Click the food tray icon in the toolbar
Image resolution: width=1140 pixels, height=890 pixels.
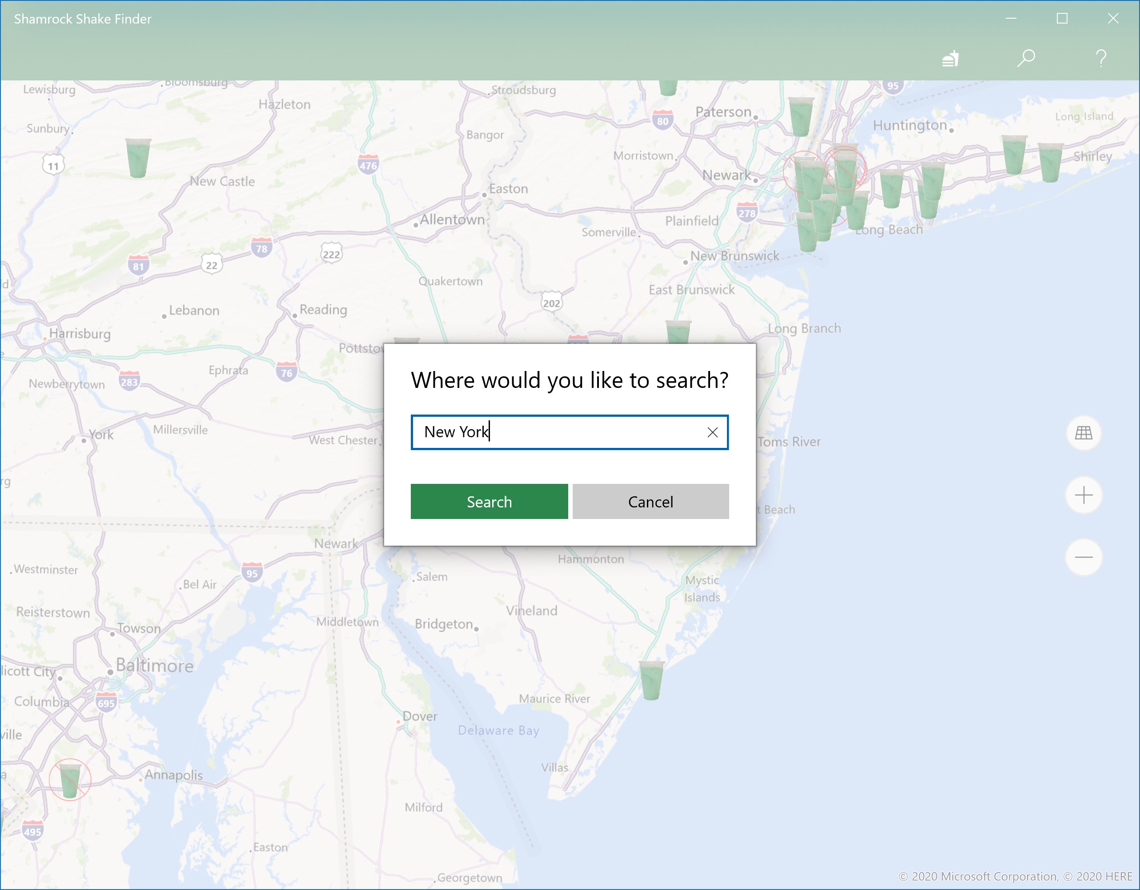click(950, 58)
